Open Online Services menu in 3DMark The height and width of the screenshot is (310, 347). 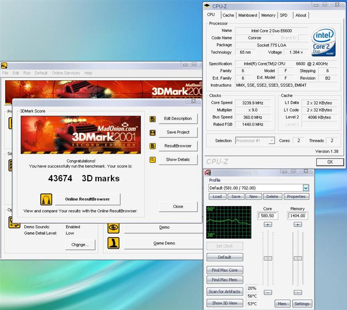[66, 73]
